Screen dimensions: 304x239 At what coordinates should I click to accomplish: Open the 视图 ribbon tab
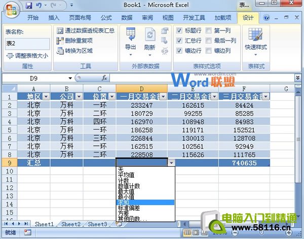point(168,18)
